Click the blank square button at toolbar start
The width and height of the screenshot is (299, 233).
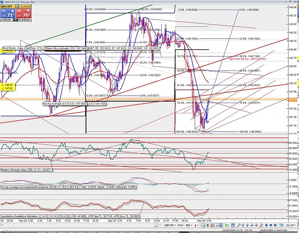tap(156, 225)
